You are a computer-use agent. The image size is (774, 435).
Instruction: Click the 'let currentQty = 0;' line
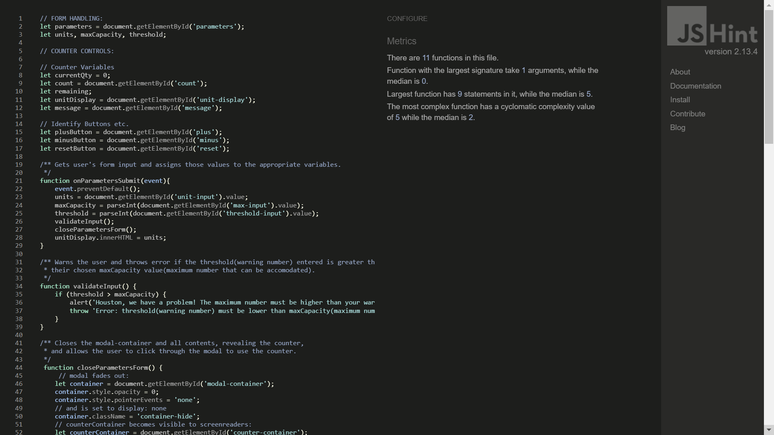click(75, 75)
